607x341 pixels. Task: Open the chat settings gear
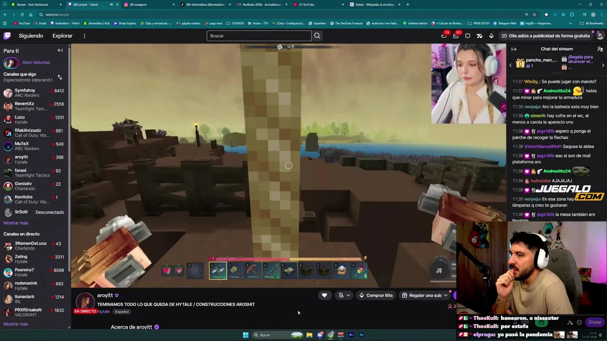tap(579, 322)
